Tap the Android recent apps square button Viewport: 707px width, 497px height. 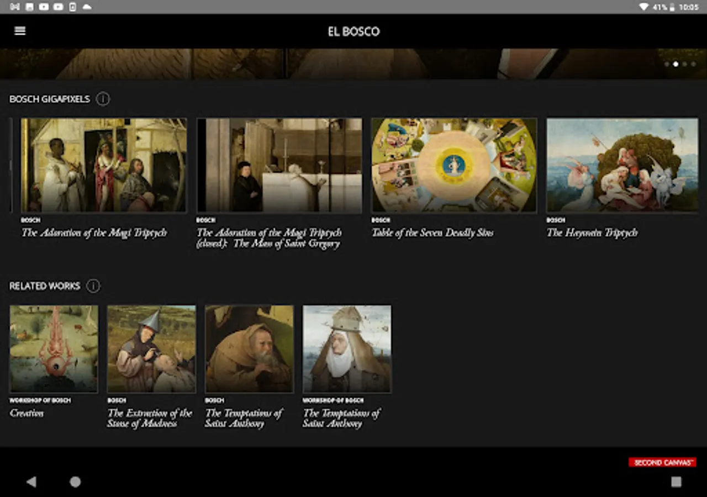pyautogui.click(x=676, y=482)
